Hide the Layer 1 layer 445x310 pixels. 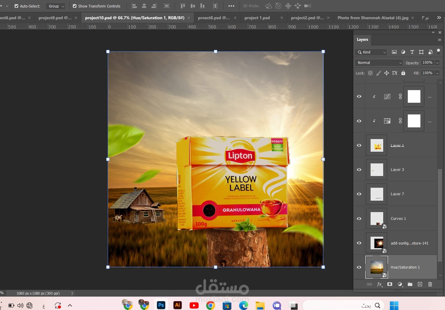(x=359, y=145)
